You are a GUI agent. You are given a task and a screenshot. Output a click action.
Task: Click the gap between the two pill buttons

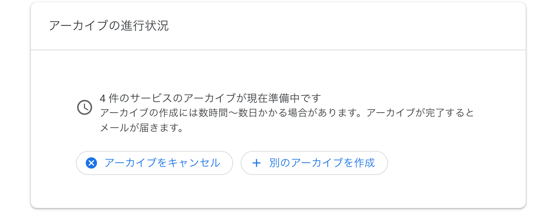237,163
